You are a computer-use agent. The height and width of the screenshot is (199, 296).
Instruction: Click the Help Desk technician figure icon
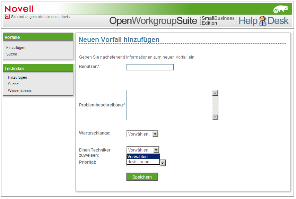click(x=262, y=21)
